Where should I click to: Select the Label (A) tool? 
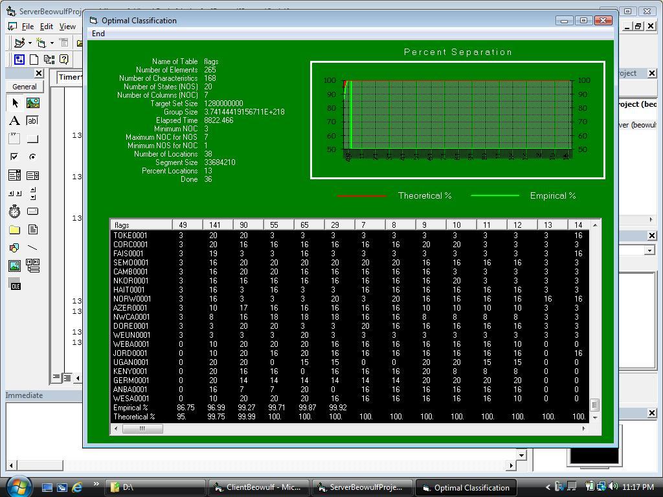(x=15, y=121)
